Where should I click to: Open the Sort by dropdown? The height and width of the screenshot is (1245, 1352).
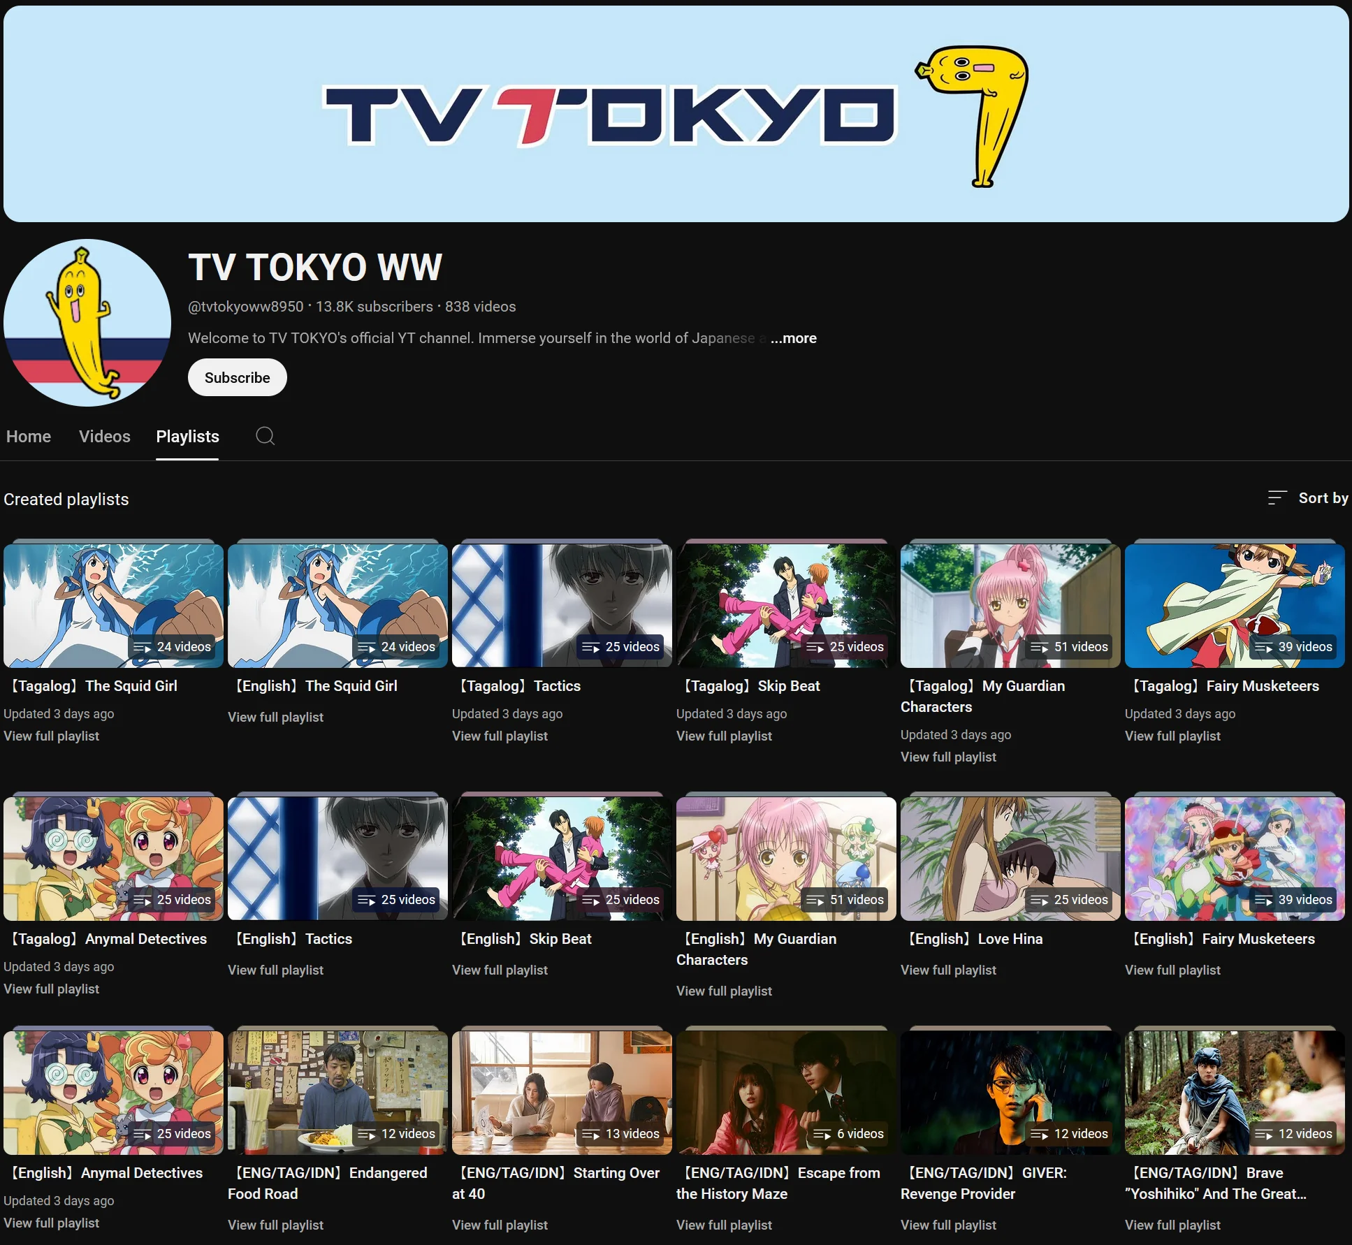(1323, 498)
